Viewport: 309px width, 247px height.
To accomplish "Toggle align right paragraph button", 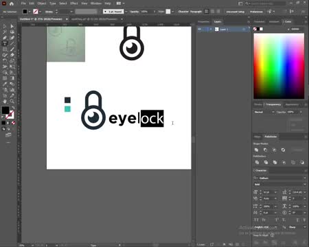I will pos(218,12).
